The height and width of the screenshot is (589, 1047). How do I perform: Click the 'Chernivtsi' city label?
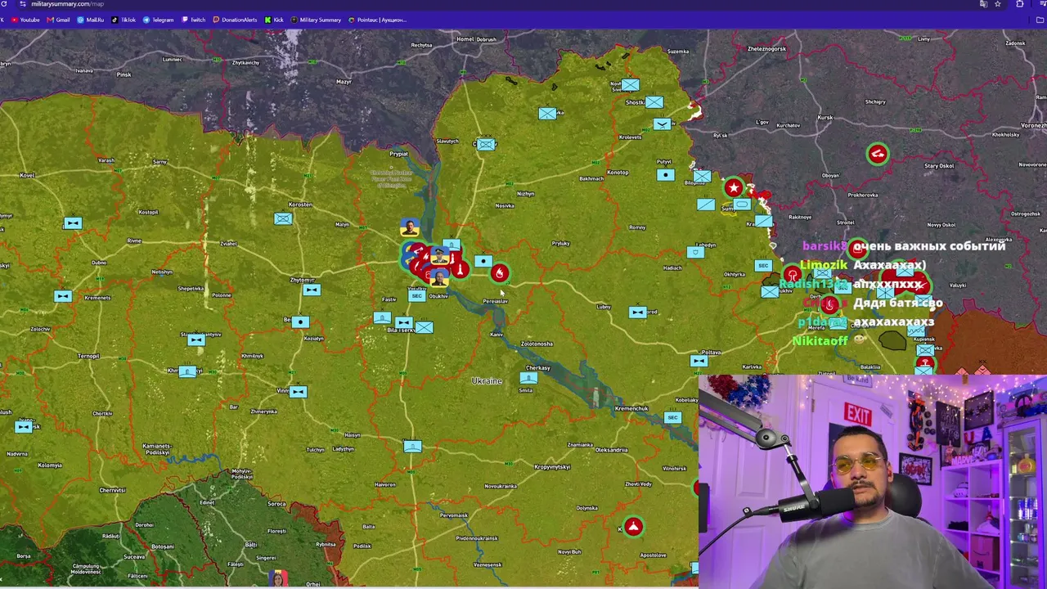click(x=113, y=490)
